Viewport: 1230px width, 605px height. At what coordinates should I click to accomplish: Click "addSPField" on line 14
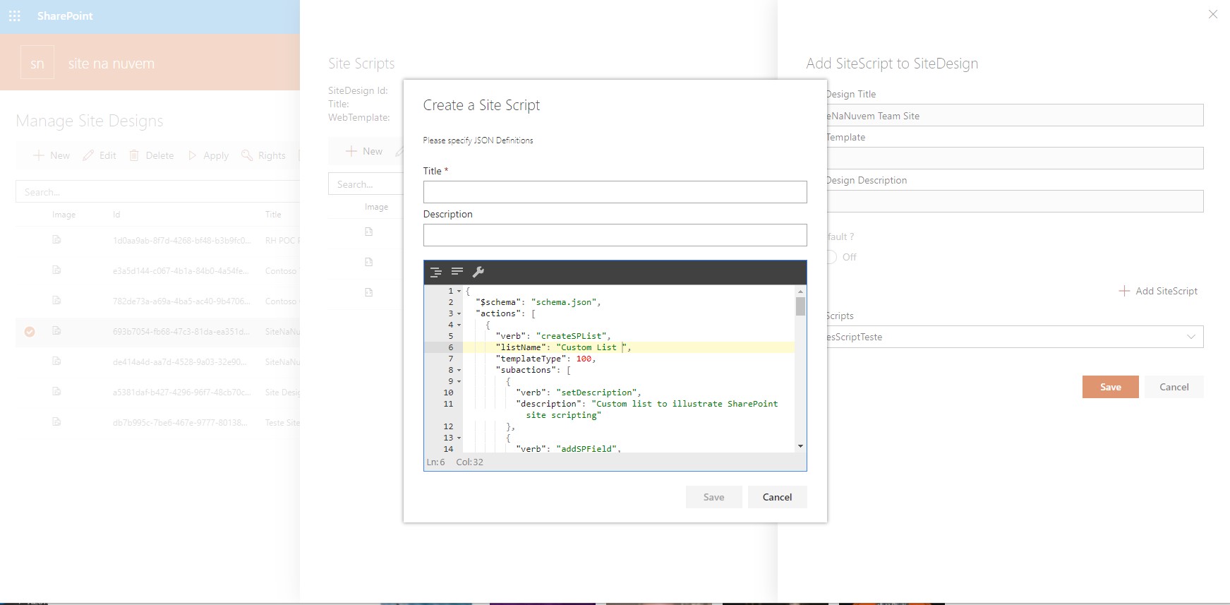click(586, 449)
